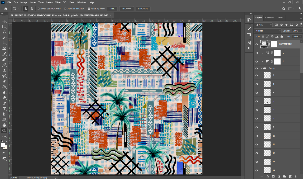Open the Filter menu

tap(58, 2)
